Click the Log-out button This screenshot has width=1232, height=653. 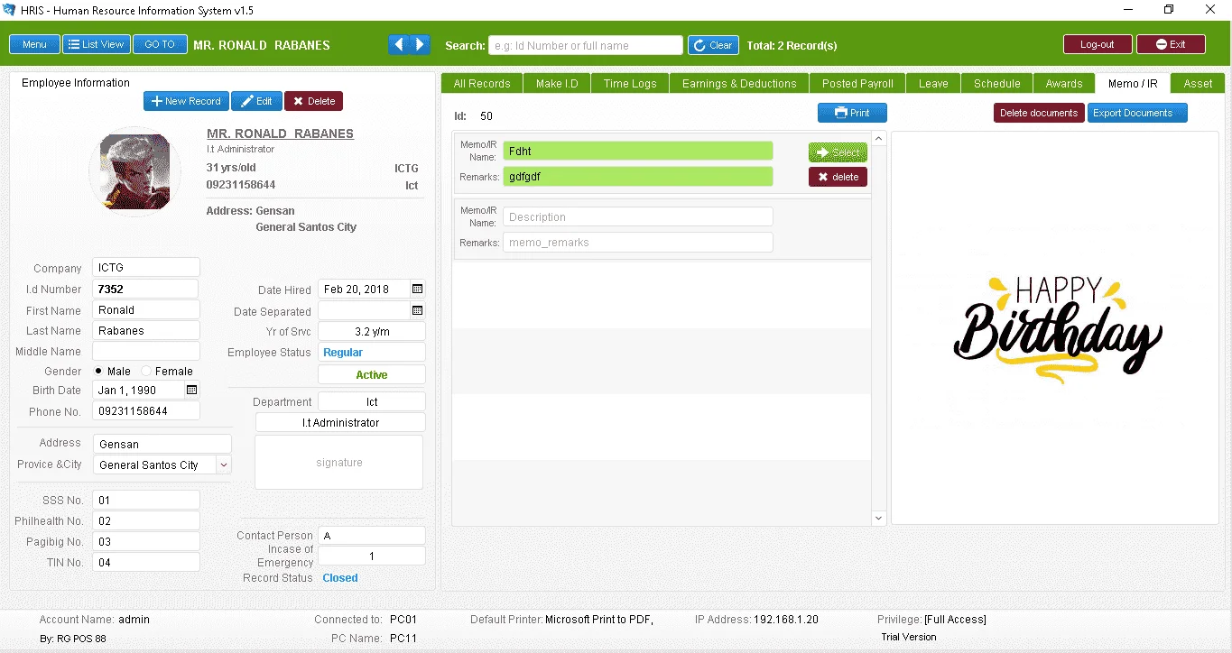tap(1098, 44)
